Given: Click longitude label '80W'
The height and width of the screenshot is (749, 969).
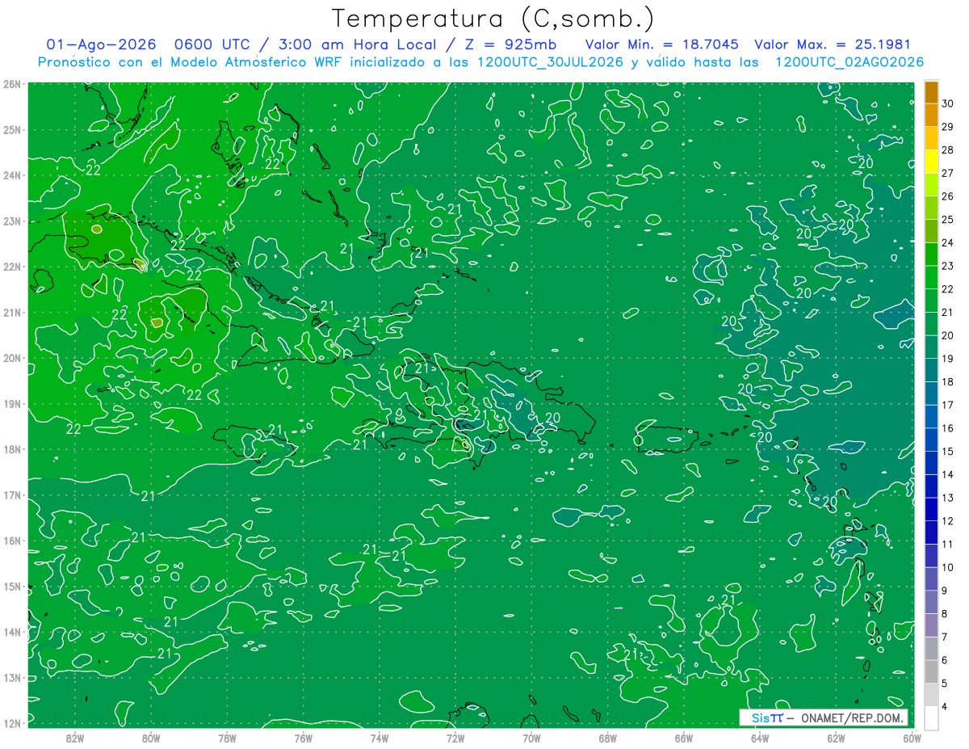Looking at the screenshot, I should (x=151, y=738).
